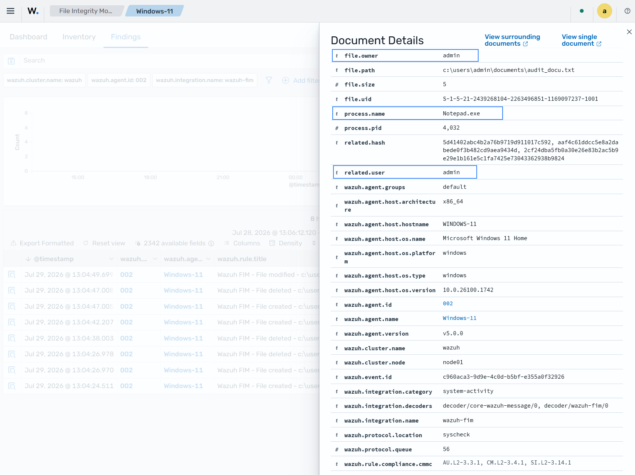Select the wazuh.protocol.location syscheck value
This screenshot has width=635, height=475.
coord(456,435)
